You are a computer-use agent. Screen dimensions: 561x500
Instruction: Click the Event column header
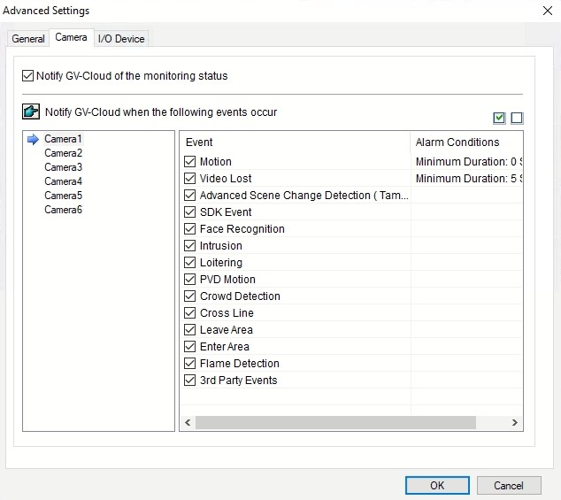pos(200,142)
